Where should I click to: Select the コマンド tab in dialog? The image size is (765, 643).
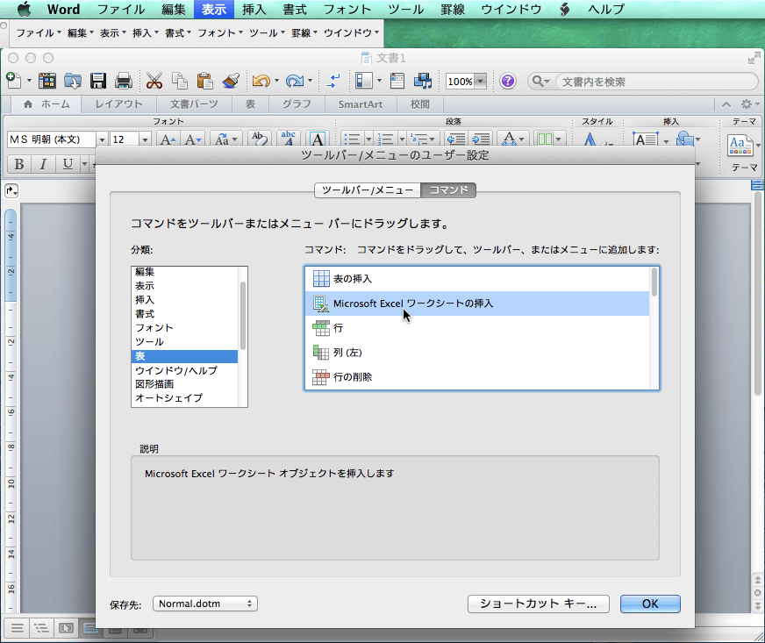(x=448, y=189)
